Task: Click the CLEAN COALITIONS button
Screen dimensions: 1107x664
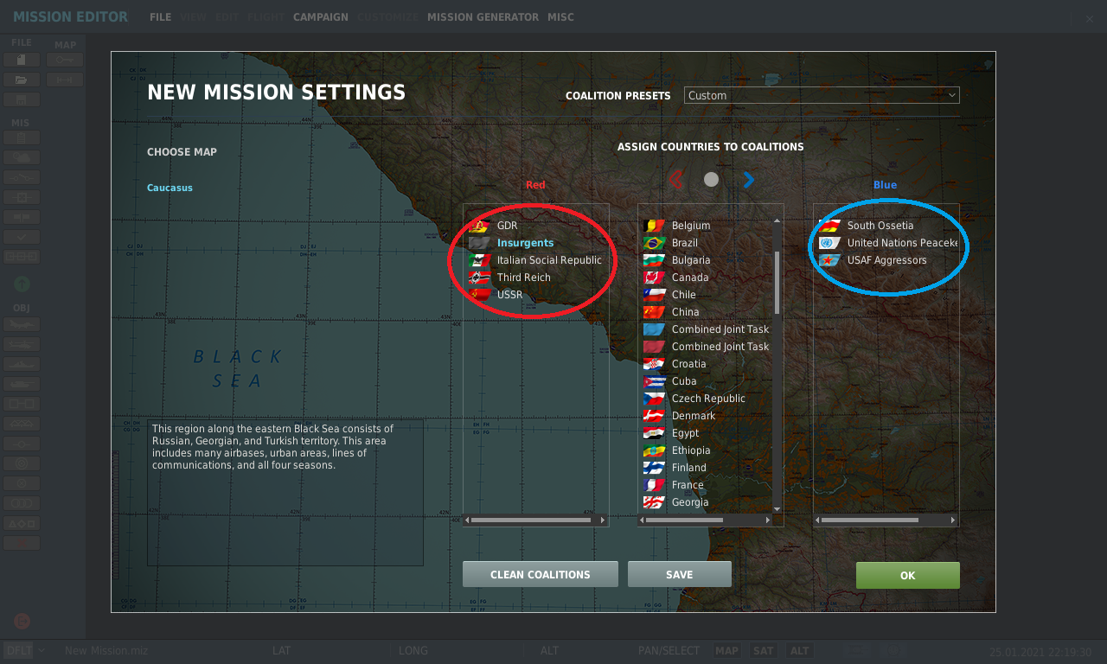Action: click(541, 575)
